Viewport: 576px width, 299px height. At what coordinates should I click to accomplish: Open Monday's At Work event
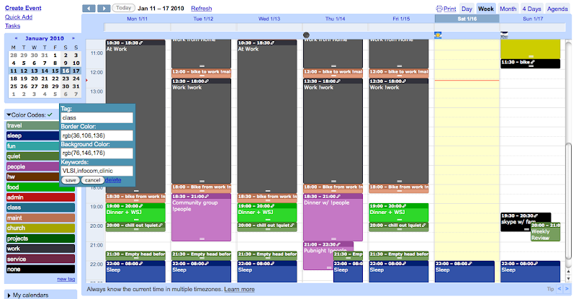[x=135, y=117]
